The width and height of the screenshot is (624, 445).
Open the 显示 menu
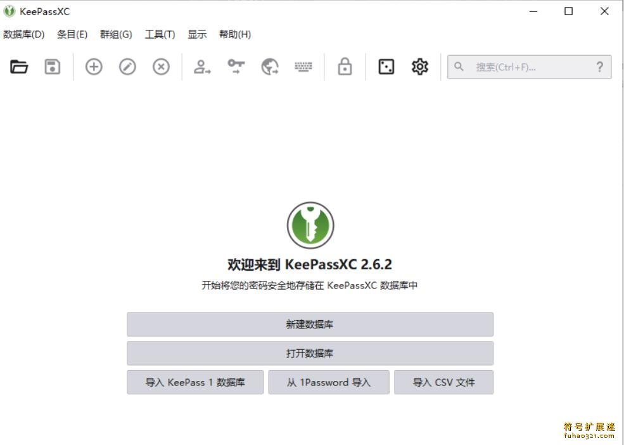pos(197,34)
